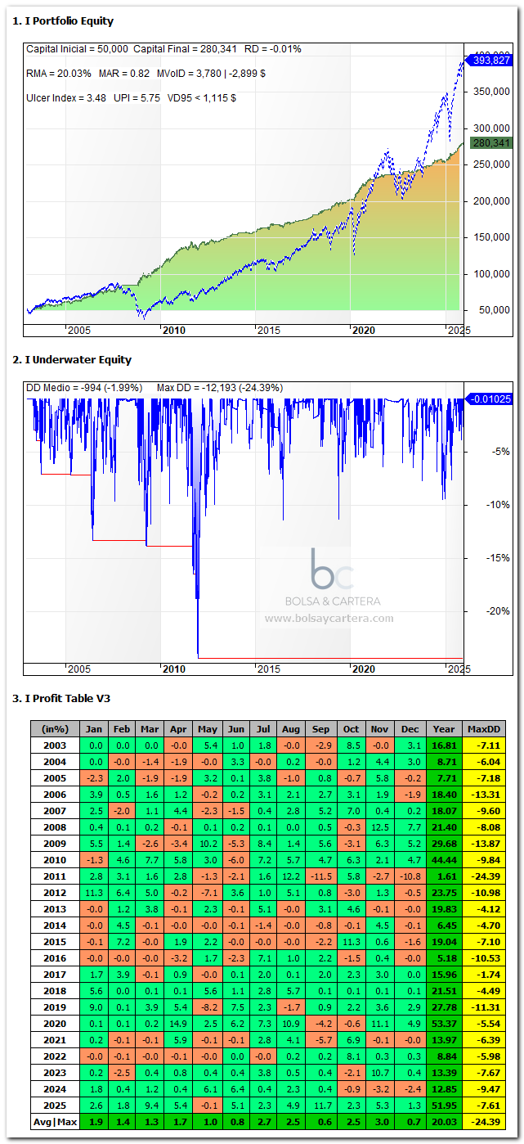Image resolution: width=524 pixels, height=1144 pixels.
Task: Click the '1. I Portfolio Equity' heading
Action: click(64, 21)
